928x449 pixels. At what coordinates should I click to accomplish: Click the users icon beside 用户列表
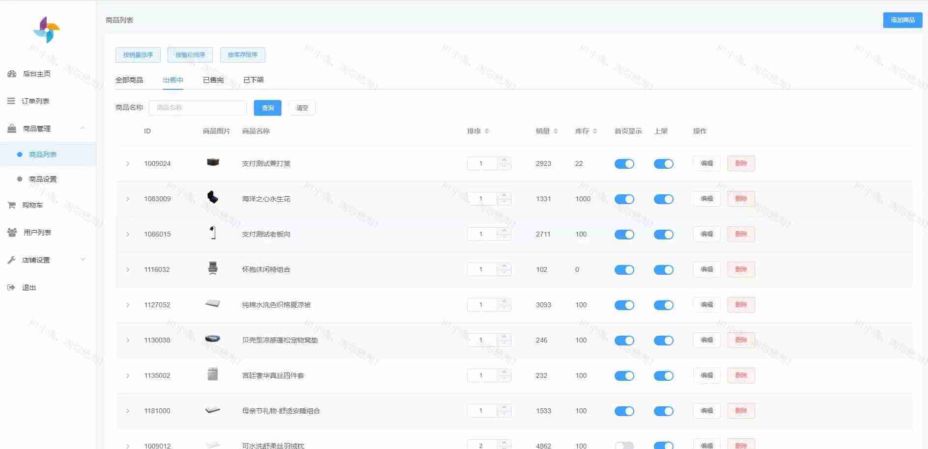tap(12, 233)
